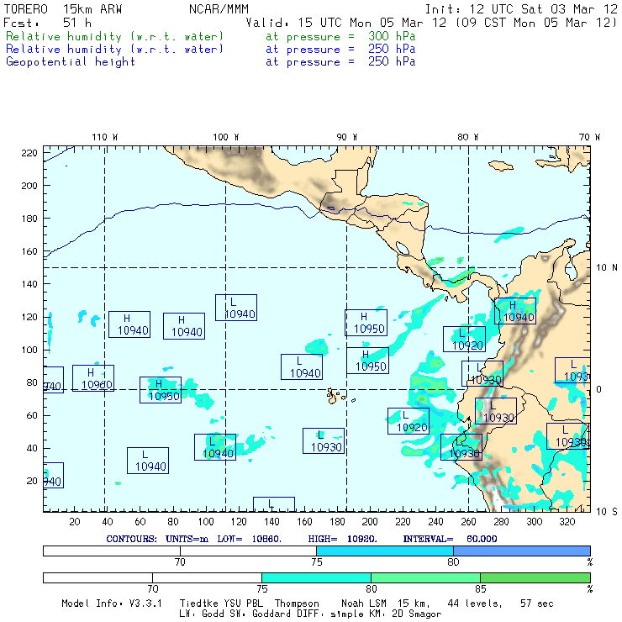Pick the blue 80% segment in upper colorbar
This screenshot has height=622, width=622.
521,550
